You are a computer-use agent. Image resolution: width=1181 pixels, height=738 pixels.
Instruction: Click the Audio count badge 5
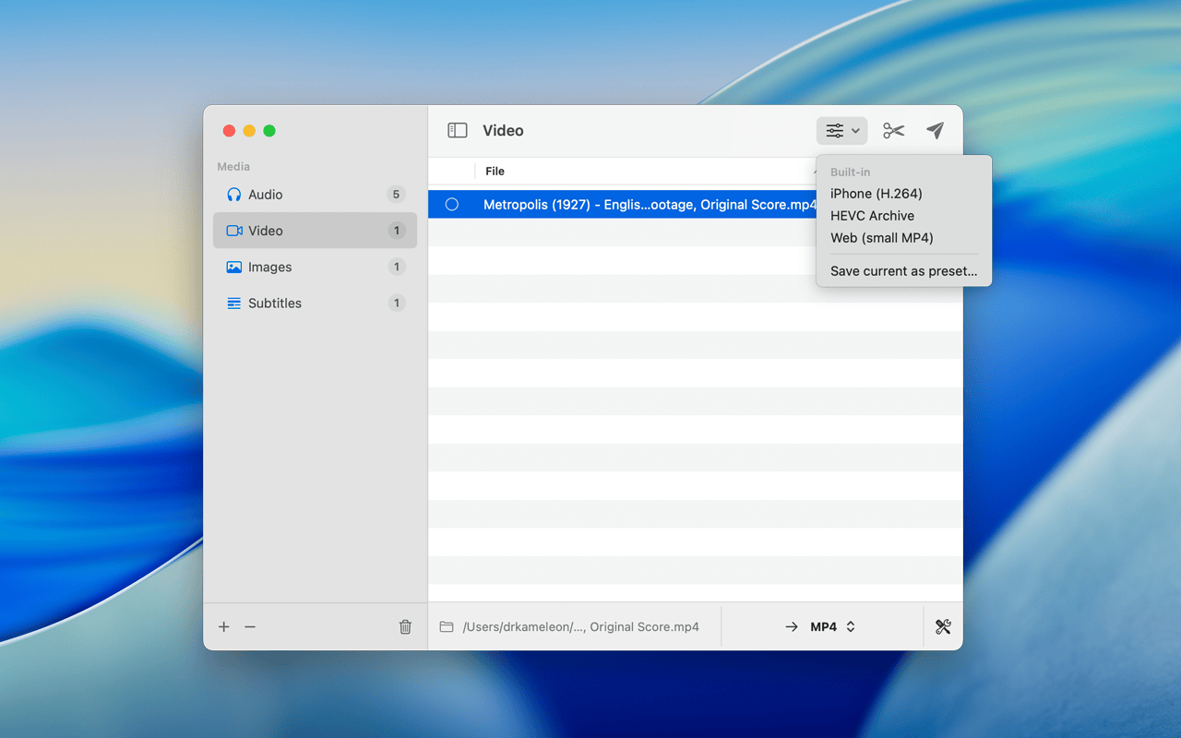397,195
